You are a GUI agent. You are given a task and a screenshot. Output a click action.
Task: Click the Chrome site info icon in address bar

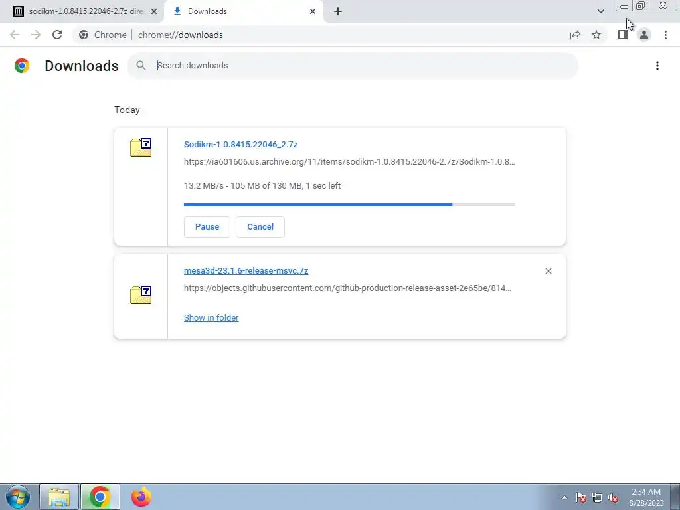pos(84,35)
